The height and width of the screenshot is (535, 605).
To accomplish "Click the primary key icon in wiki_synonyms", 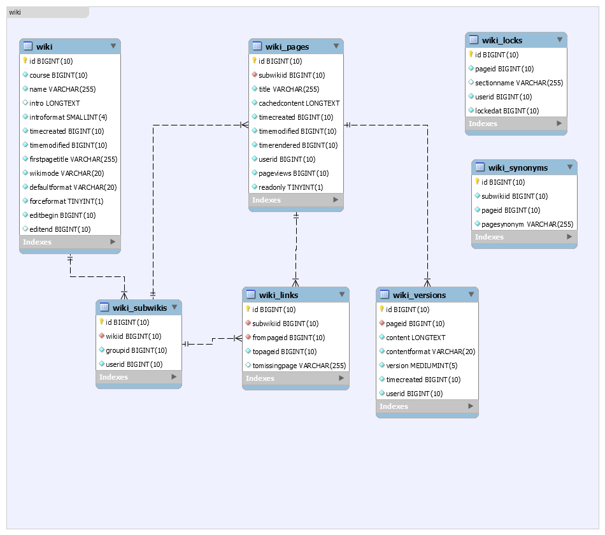I will (x=477, y=182).
